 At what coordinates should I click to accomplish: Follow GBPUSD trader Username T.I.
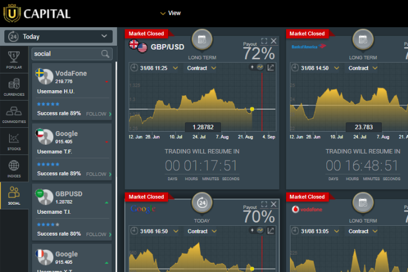click(99, 234)
